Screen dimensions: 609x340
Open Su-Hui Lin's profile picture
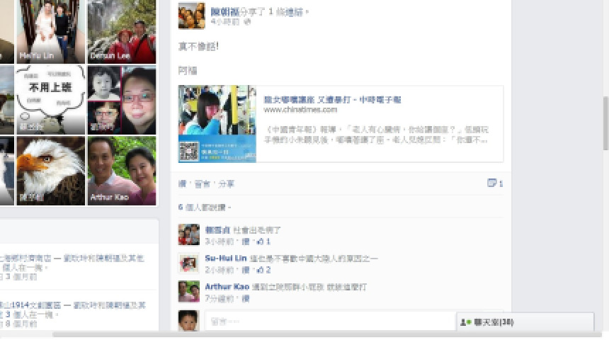pos(189,263)
